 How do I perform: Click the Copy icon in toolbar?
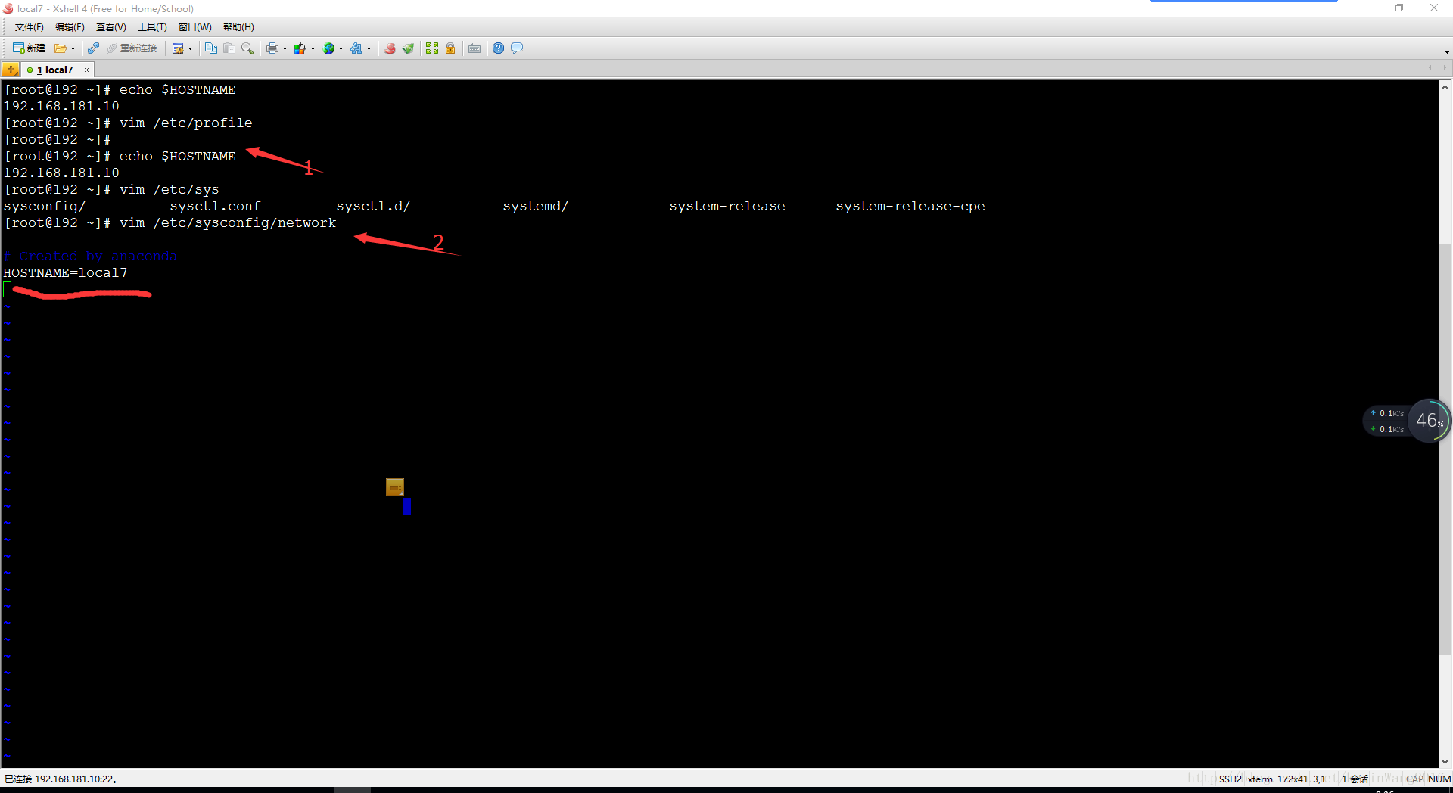tap(211, 48)
